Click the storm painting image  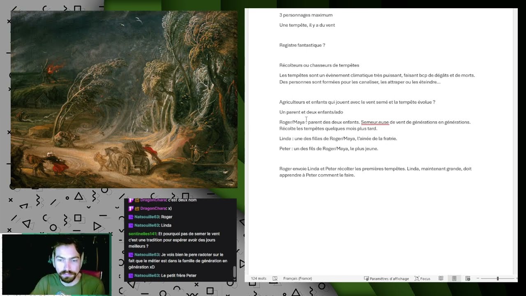(x=124, y=99)
